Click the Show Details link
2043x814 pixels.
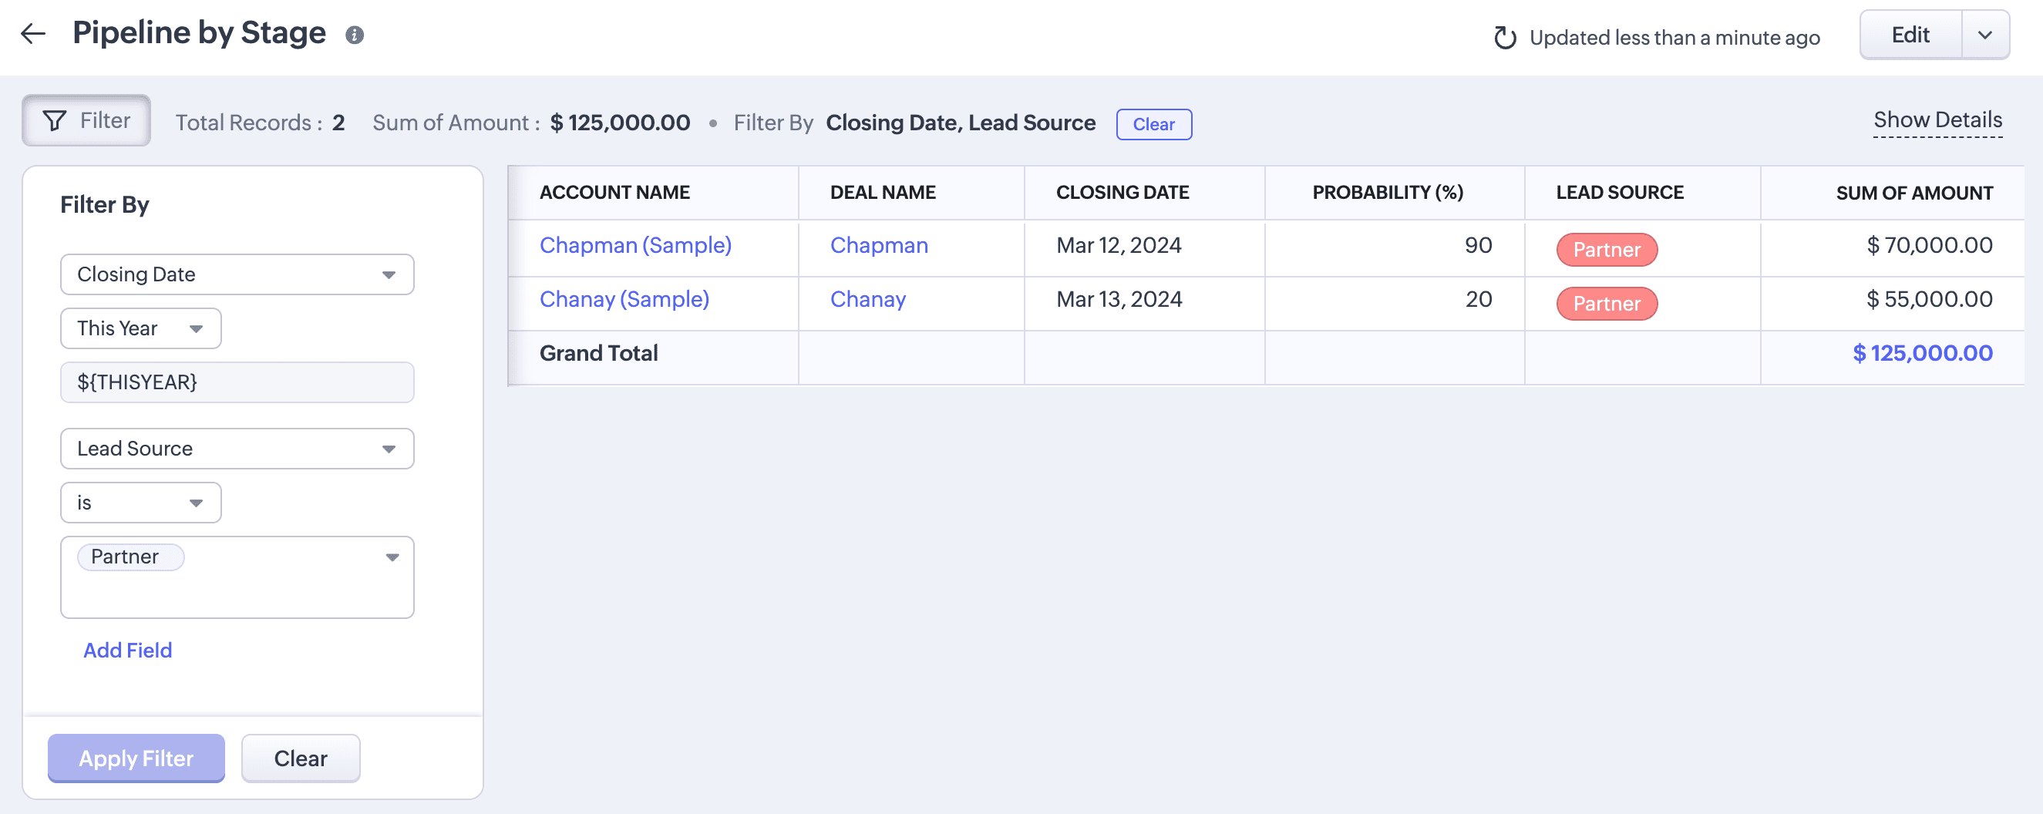[x=1937, y=119]
